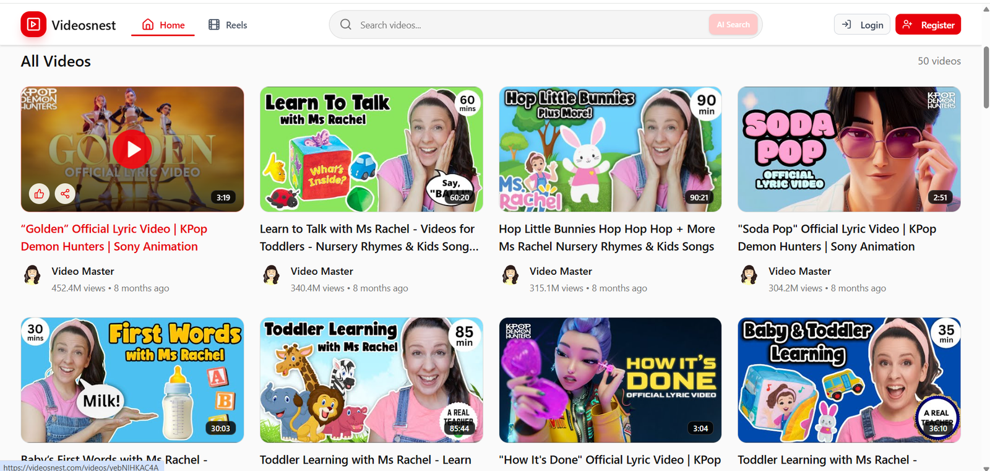Play the Golden lyric video
This screenshot has height=471, width=990.
[132, 149]
